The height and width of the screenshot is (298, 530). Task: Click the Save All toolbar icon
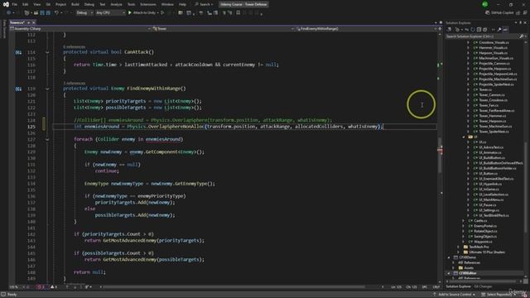48,13
